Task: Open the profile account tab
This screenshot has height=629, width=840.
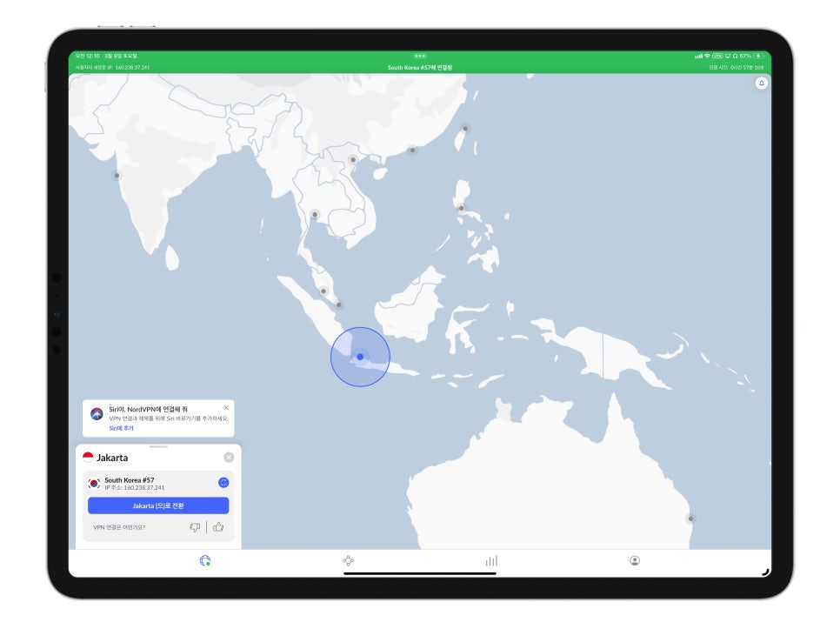Action: point(635,561)
